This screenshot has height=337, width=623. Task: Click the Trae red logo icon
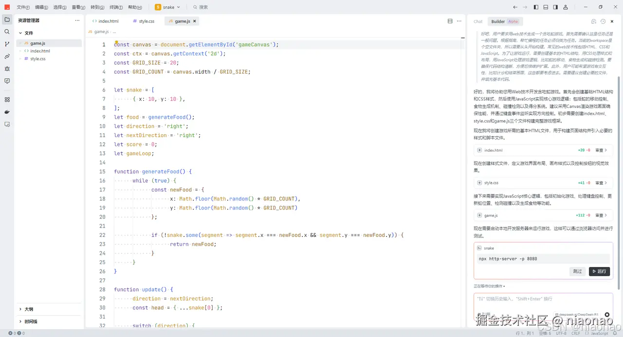[x=7, y=7]
